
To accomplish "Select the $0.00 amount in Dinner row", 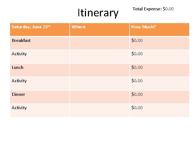I will pos(137,94).
